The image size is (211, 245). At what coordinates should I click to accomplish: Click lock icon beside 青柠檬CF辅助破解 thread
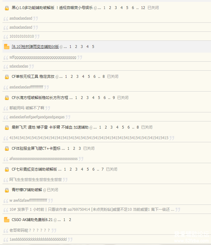pyautogui.click(x=7, y=190)
